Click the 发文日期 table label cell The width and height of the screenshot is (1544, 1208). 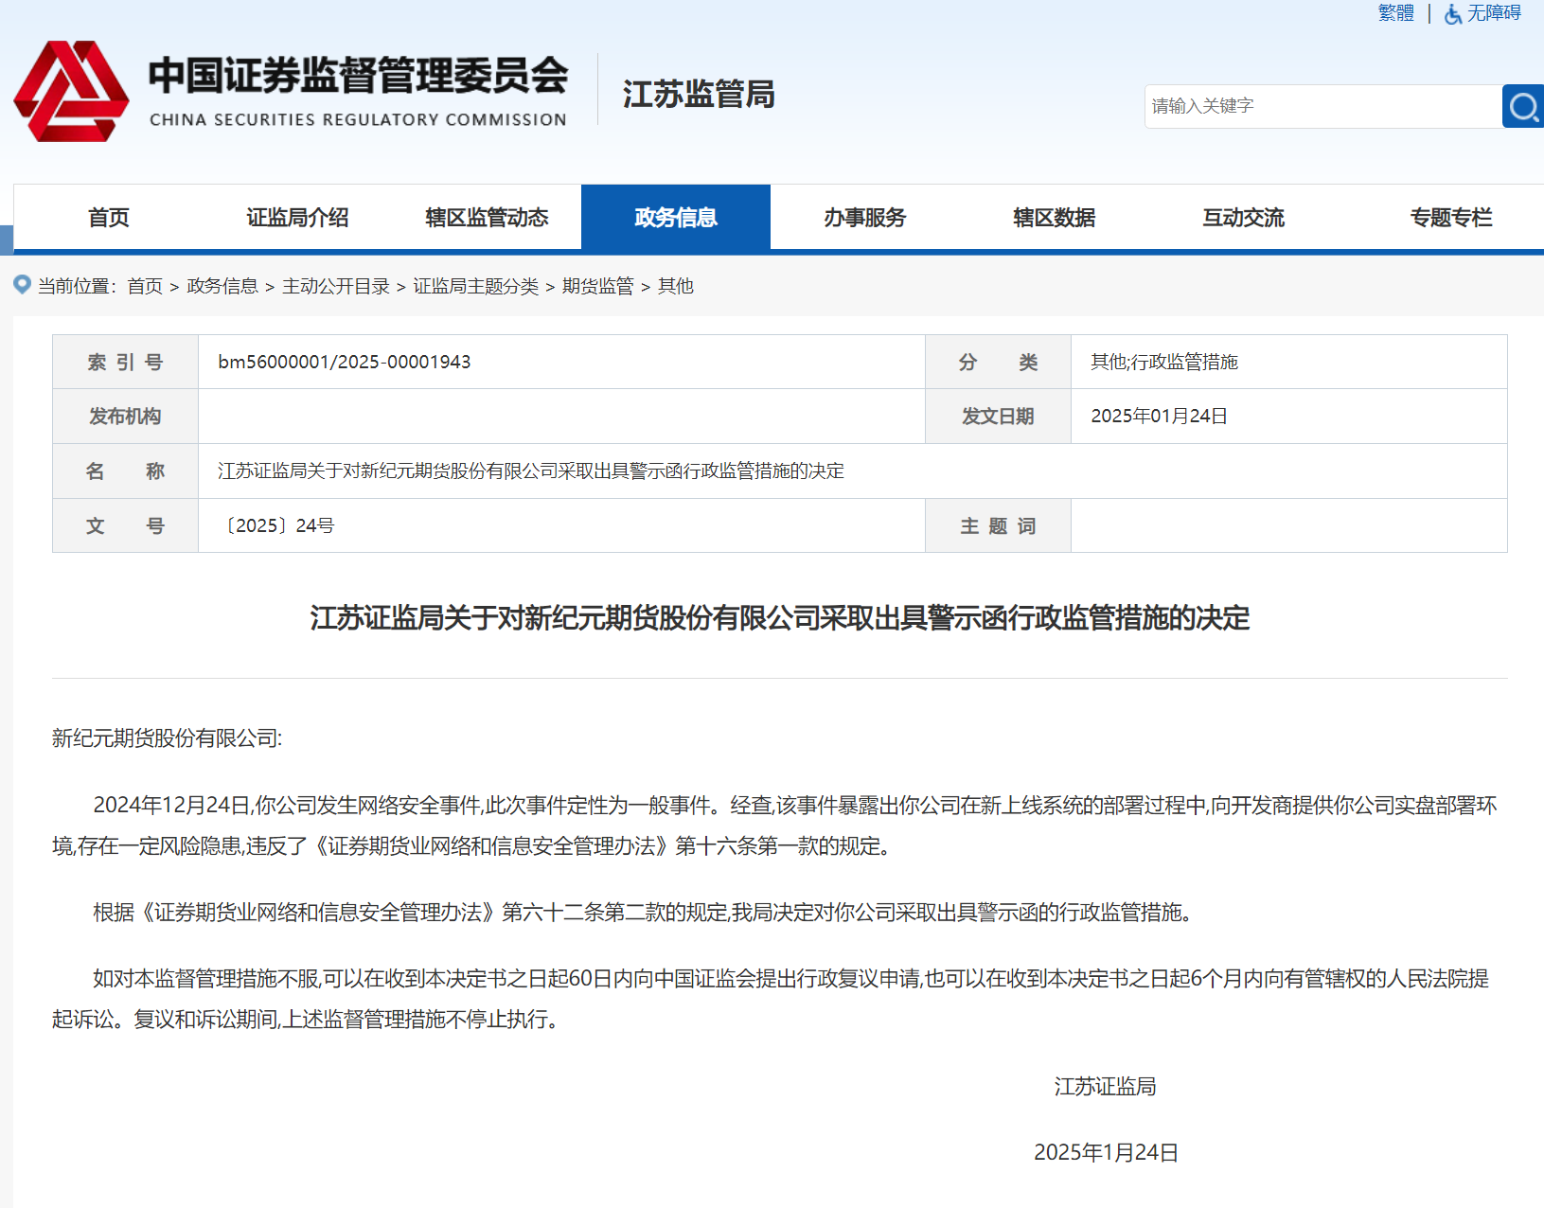coord(998,417)
